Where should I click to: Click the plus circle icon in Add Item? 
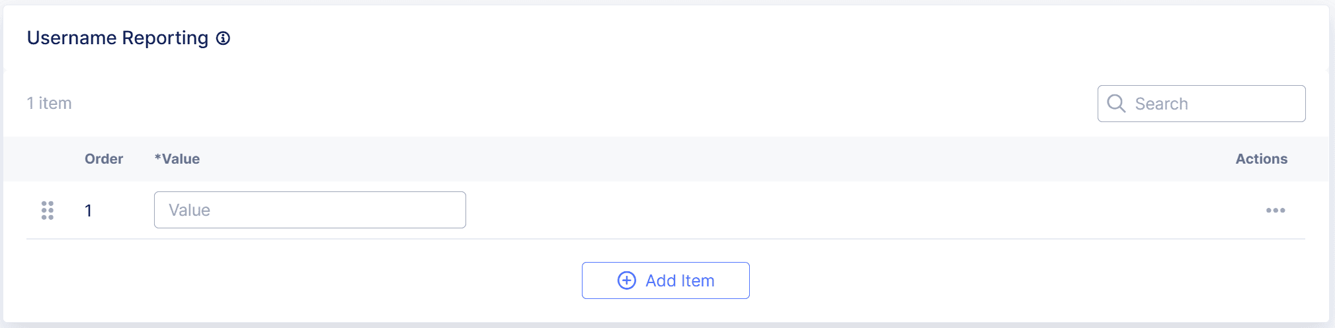[627, 280]
